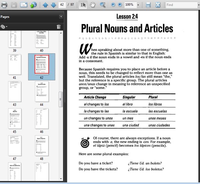Click the 'Plural' column header
Screen dimensions: 200x184
[x=153, y=97]
